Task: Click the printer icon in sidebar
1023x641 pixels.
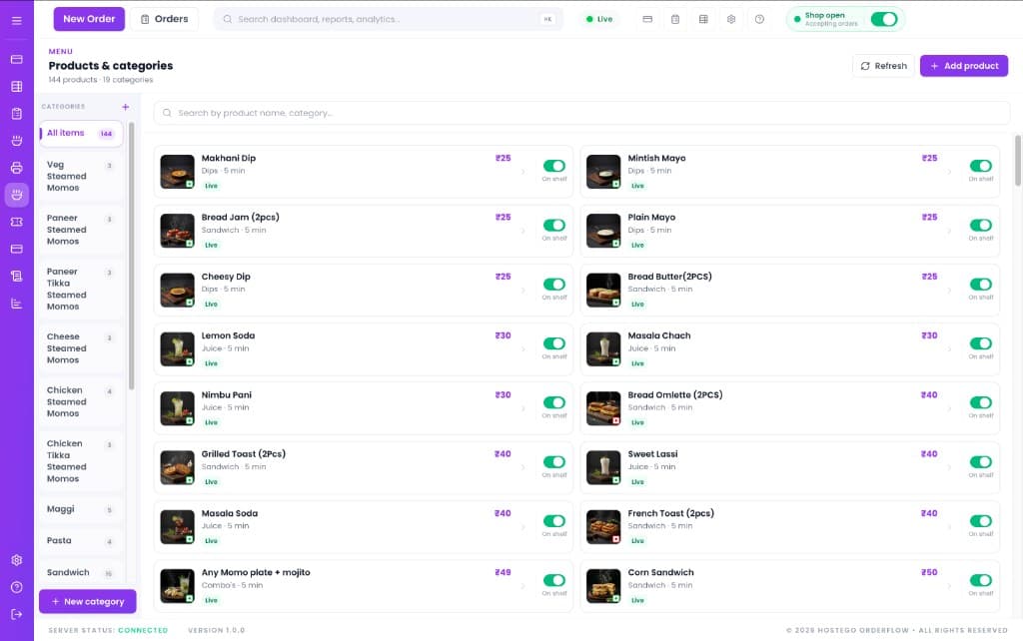Action: pos(16,168)
